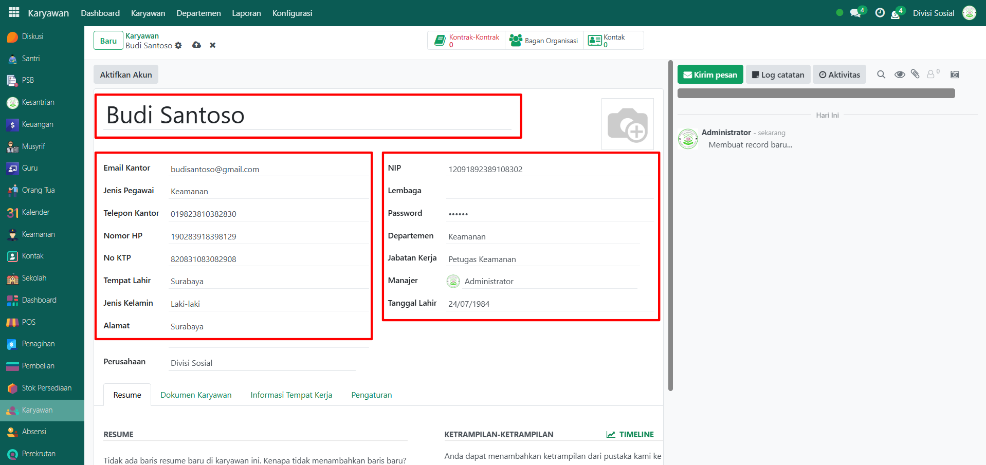This screenshot has height=465, width=986.
Task: Open the conversations icon with badge 4
Action: coord(856,13)
